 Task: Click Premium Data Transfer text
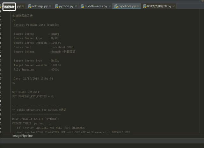42,25
